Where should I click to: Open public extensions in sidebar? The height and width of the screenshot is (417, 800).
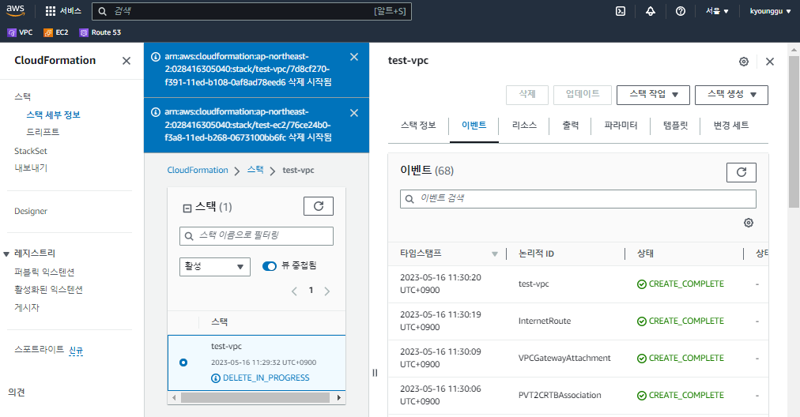(x=44, y=272)
